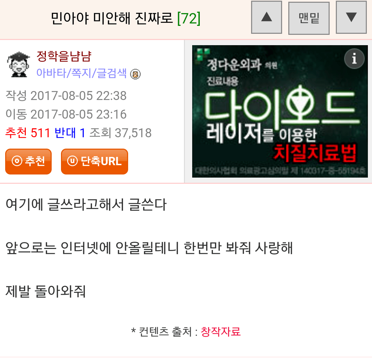
Task: Select the red 추천 511 count
Action: (28, 133)
